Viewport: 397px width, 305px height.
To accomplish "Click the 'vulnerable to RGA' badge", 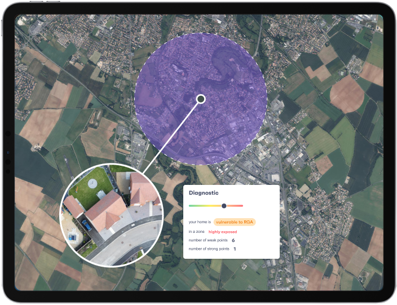I will tap(235, 222).
